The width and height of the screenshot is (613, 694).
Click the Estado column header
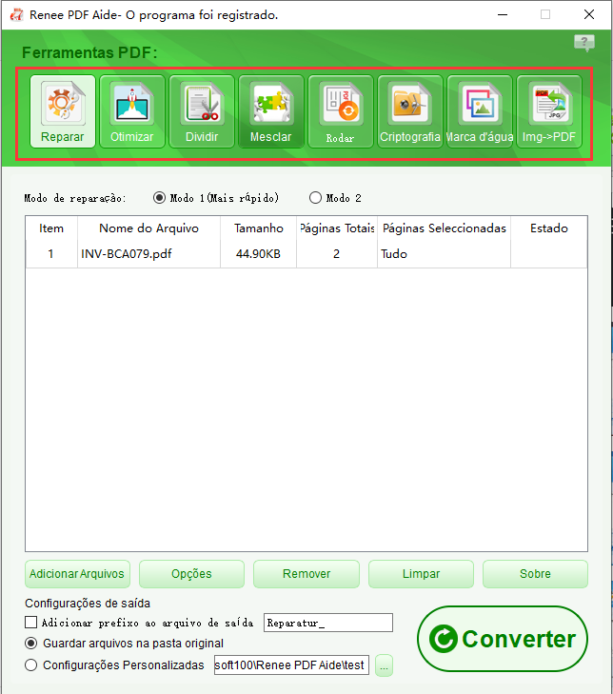click(549, 228)
